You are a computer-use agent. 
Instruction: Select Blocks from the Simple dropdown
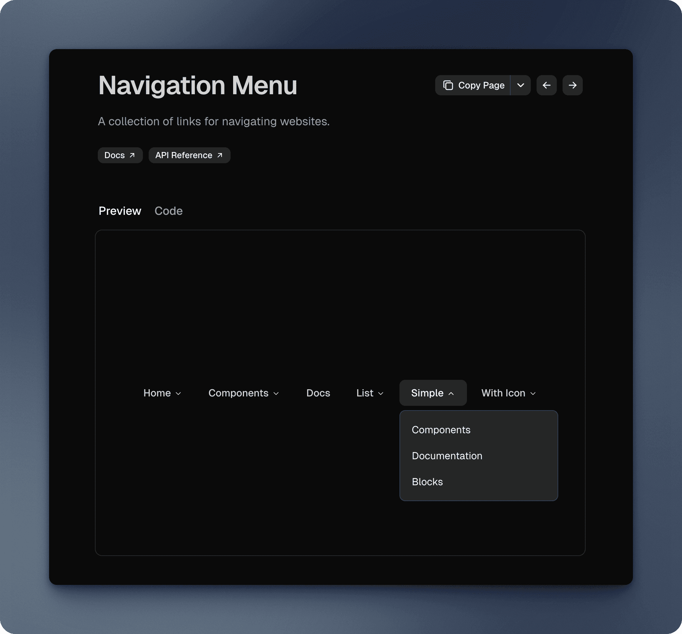[x=427, y=482]
